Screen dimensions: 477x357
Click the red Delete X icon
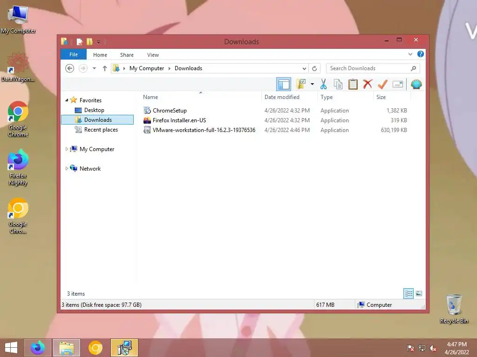368,84
